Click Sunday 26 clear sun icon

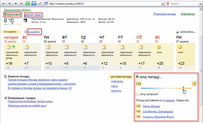[x=159, y=47]
